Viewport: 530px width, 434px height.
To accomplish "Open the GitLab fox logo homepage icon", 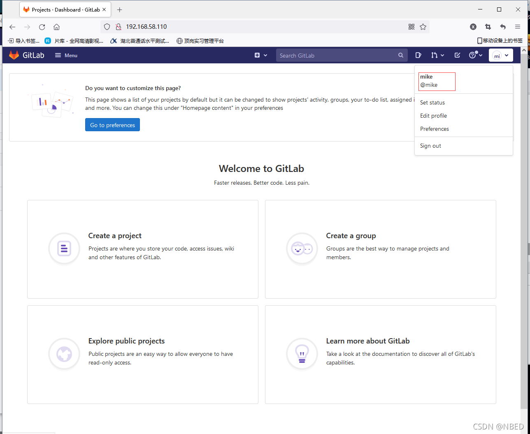I will [14, 55].
